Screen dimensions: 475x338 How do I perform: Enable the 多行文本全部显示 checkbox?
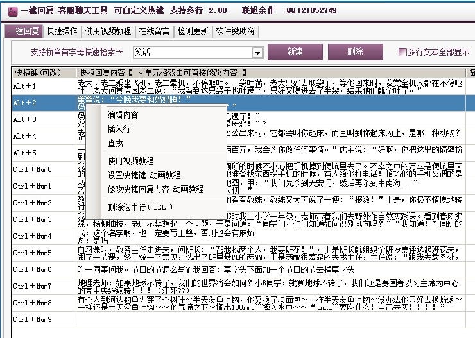pos(402,53)
